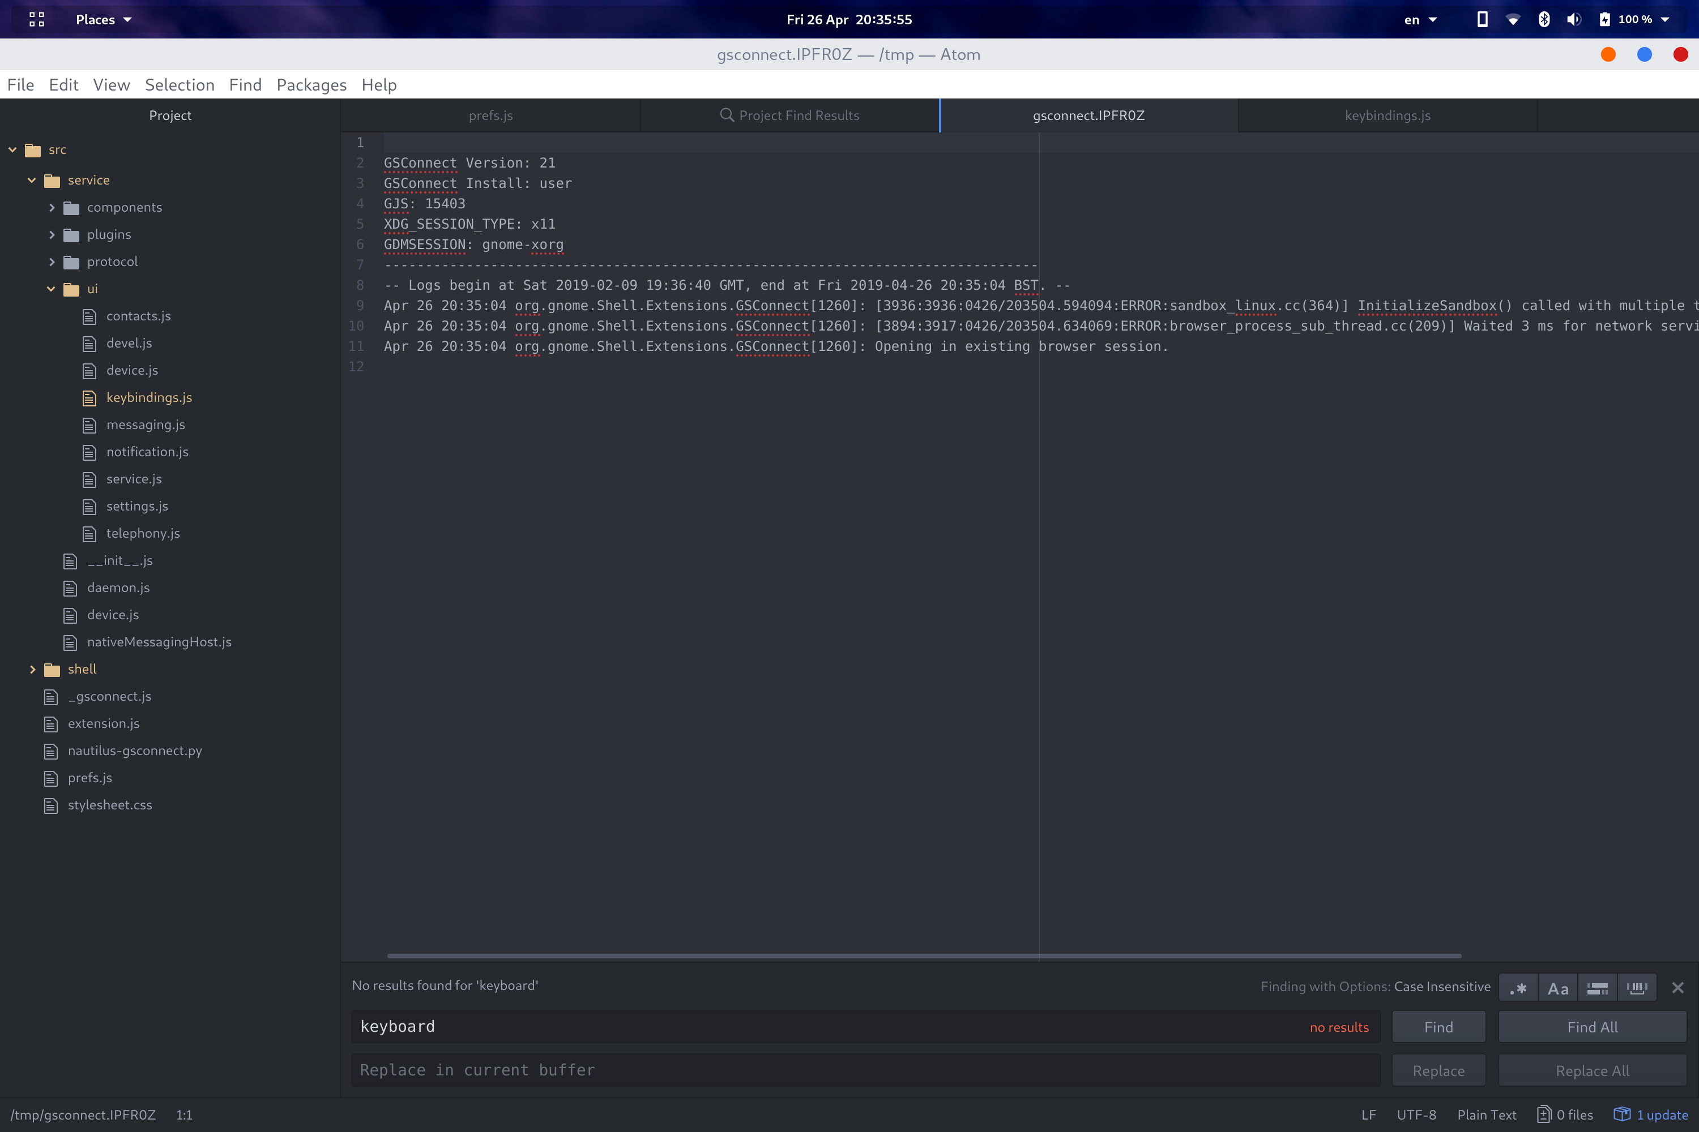The image size is (1699, 1132).
Task: Expand the plugins folder chevron
Action: click(x=52, y=235)
